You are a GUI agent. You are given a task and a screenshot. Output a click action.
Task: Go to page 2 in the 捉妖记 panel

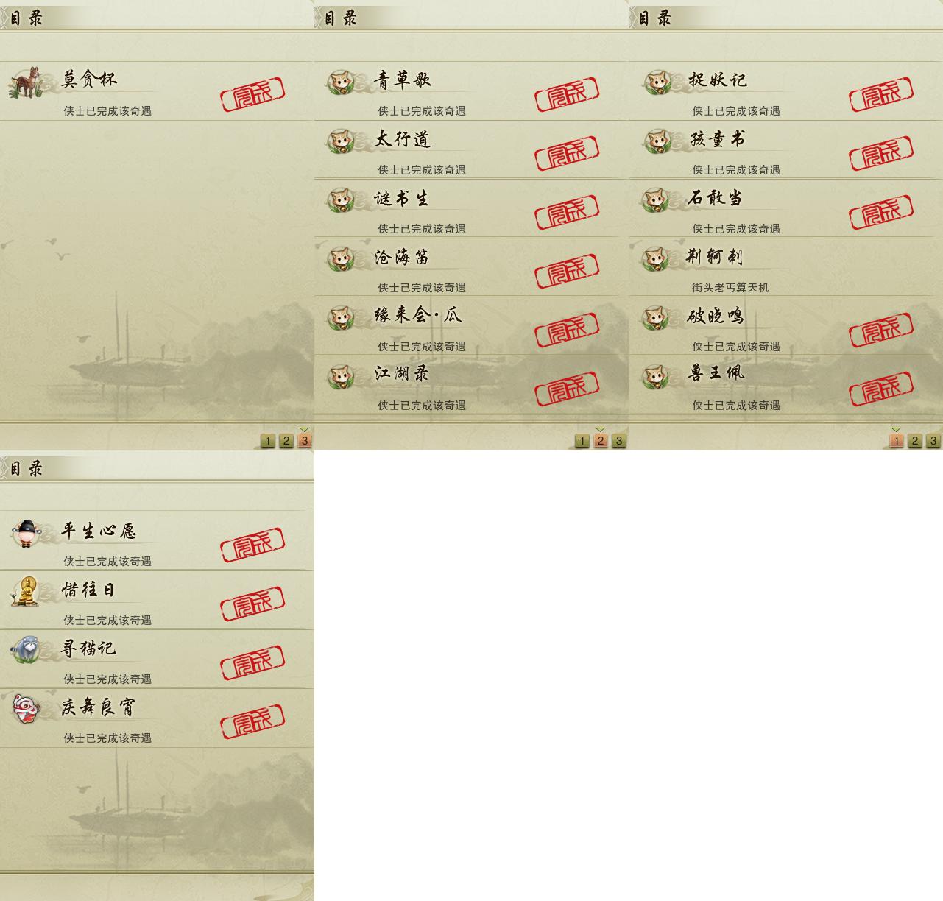click(x=914, y=441)
